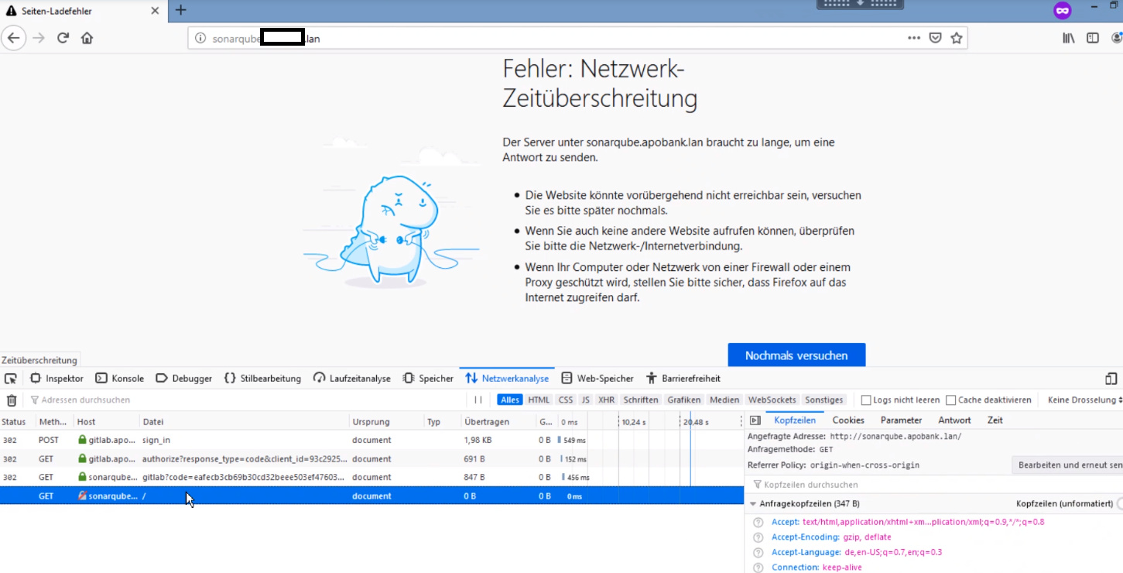Select the authorize?response_type request row
1123x573 pixels.
371,458
